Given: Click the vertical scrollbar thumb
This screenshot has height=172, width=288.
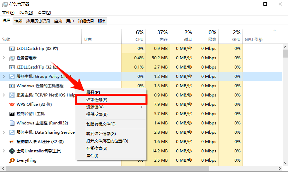Looking at the screenshot, I should 285,54.
